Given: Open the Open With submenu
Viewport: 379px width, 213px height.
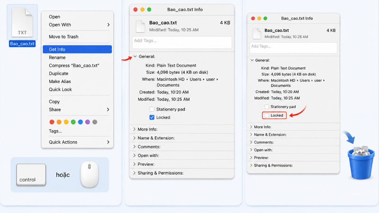Looking at the screenshot, I should [77, 25].
